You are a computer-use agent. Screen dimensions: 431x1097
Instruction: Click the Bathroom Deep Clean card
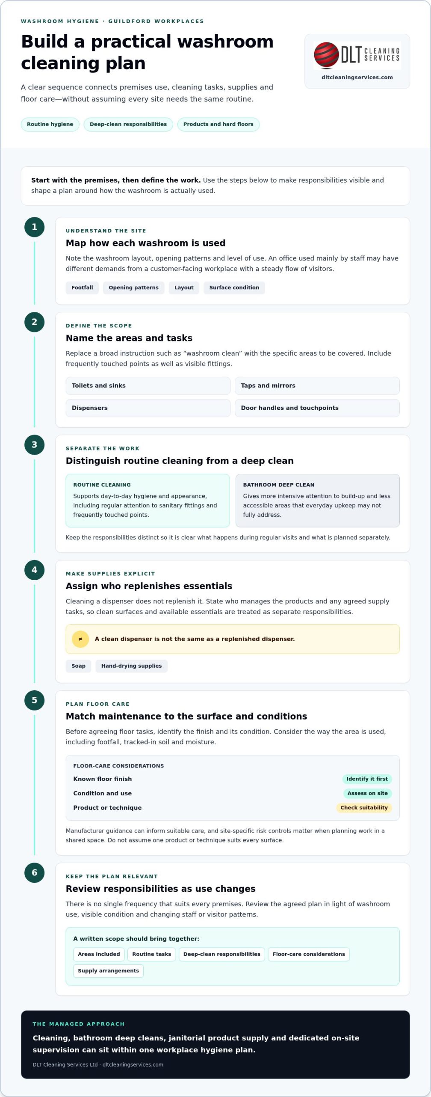[318, 501]
